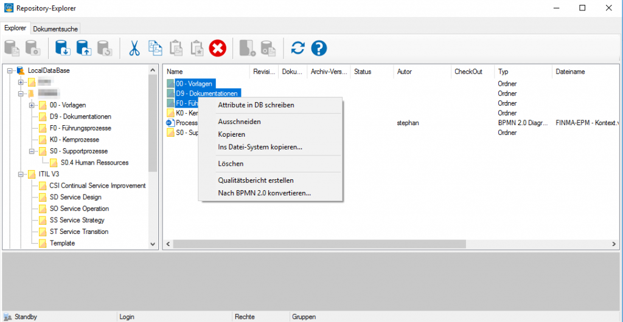The image size is (623, 322).
Task: Click the folder icon beside Template
Action: [x=43, y=243]
